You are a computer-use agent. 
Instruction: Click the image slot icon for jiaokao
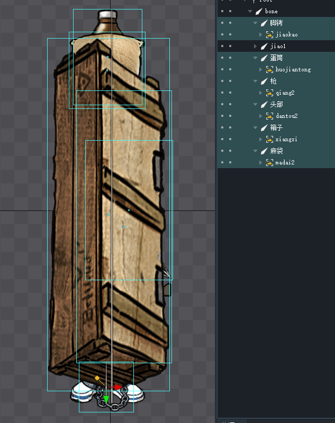(269, 35)
